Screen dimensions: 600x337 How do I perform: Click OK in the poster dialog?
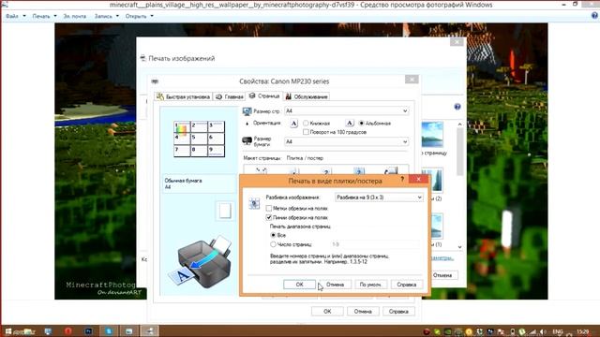299,285
